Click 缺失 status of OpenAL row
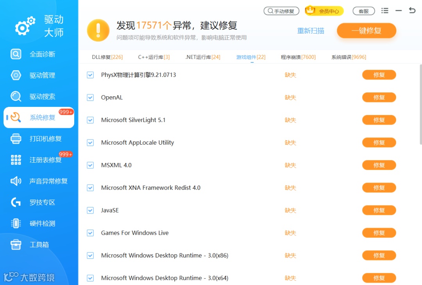Image resolution: width=422 pixels, height=285 pixels. point(290,97)
